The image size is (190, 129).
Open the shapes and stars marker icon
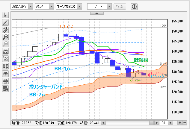pyautogui.click(x=5, y=66)
